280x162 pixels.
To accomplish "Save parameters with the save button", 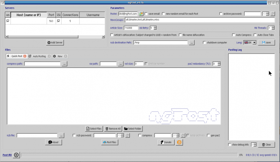I will pos(266,42).
